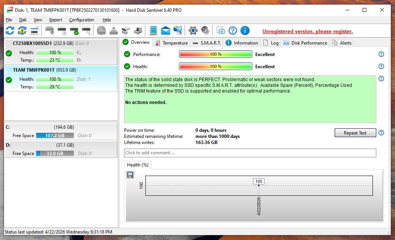This screenshot has height=240, width=395.
Task: Click the globe and monitor toolbar icon
Action: pos(177,30)
